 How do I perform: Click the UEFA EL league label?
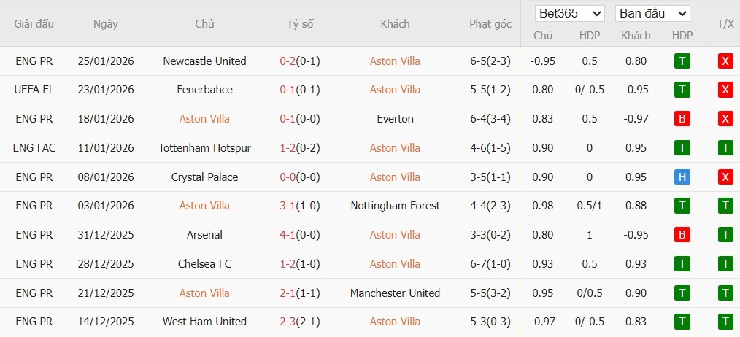[34, 90]
